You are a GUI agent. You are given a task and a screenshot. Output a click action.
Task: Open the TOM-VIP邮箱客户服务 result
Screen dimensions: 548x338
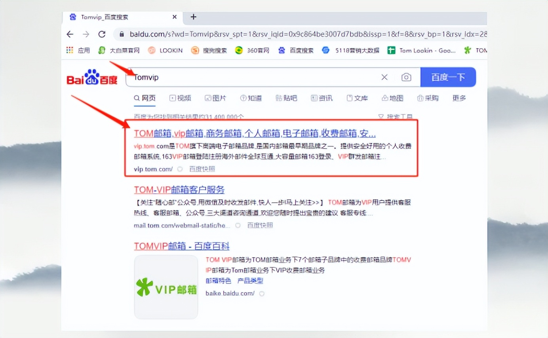coord(179,190)
